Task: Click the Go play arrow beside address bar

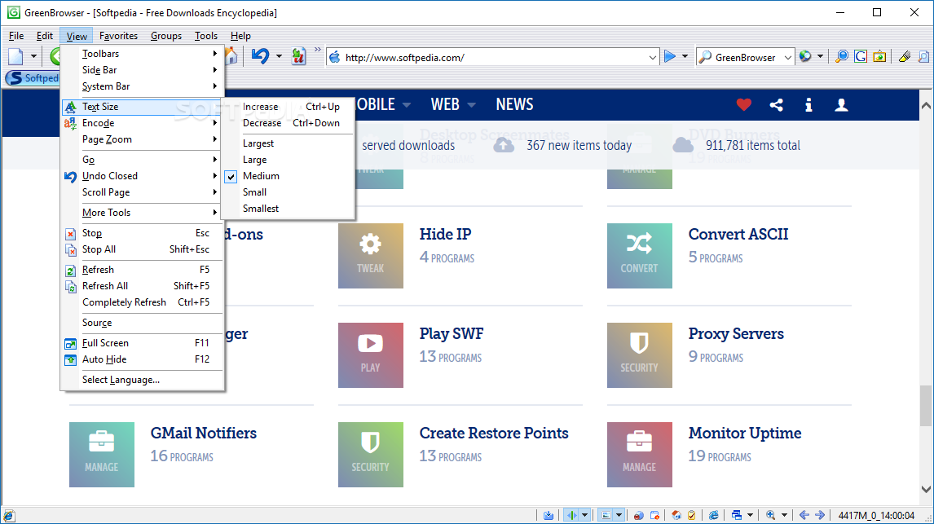Action: click(x=669, y=56)
